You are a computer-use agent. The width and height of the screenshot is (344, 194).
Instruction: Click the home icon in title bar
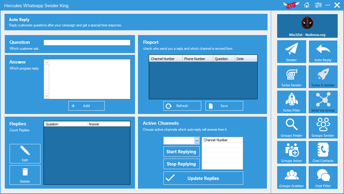307,5
